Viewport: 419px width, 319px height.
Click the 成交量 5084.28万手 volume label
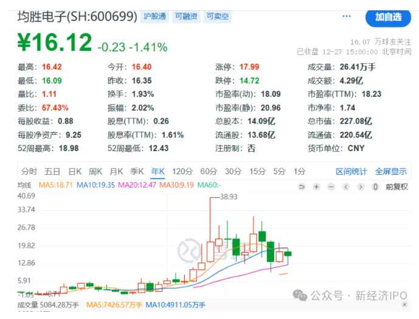tap(48, 305)
